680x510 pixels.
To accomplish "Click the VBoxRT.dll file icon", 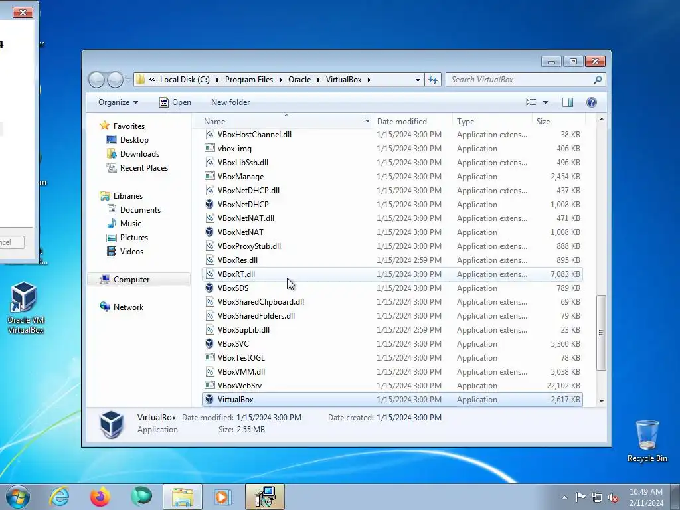I will 209,274.
